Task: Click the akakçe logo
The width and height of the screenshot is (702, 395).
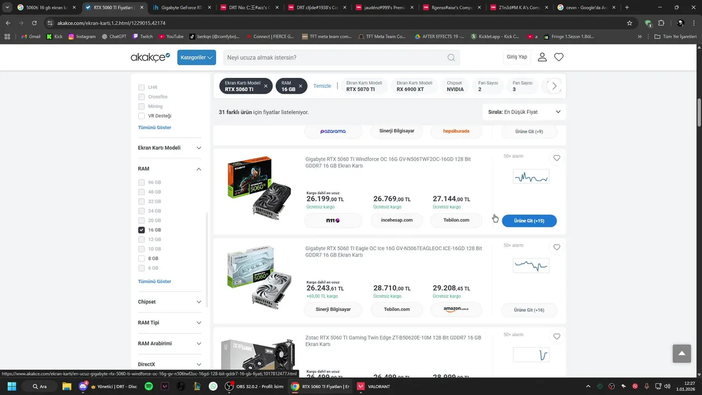Action: pos(150,57)
